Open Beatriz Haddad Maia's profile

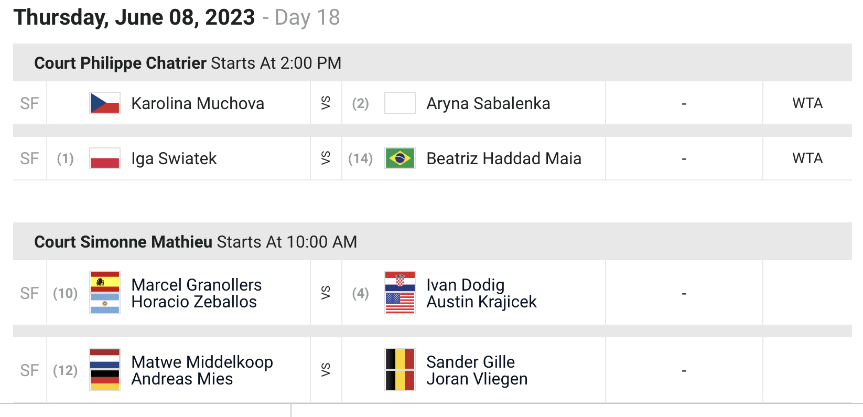pos(504,158)
